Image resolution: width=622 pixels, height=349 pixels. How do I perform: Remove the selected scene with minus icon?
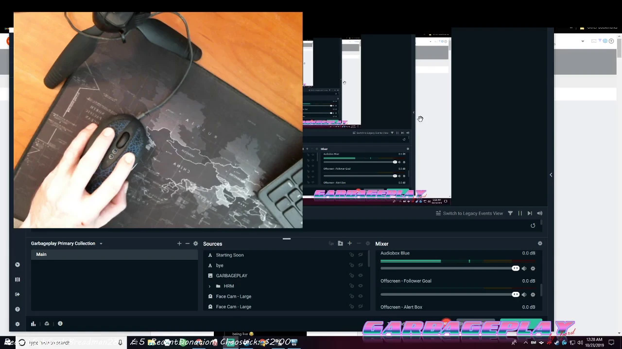point(187,243)
